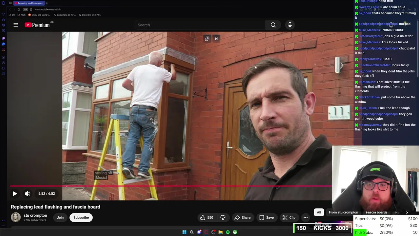Viewport: 419px width, 236px height.
Task: Open Xbox app from the taskbar
Action: (235, 232)
